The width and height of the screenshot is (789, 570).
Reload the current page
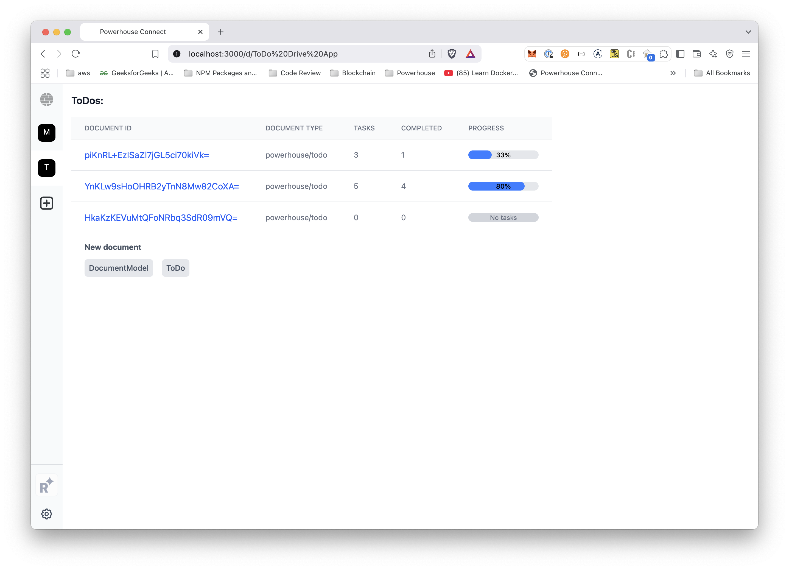click(76, 54)
